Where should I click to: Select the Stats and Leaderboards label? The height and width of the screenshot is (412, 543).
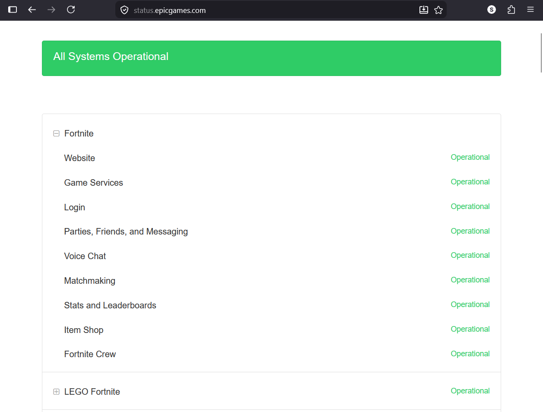click(110, 305)
